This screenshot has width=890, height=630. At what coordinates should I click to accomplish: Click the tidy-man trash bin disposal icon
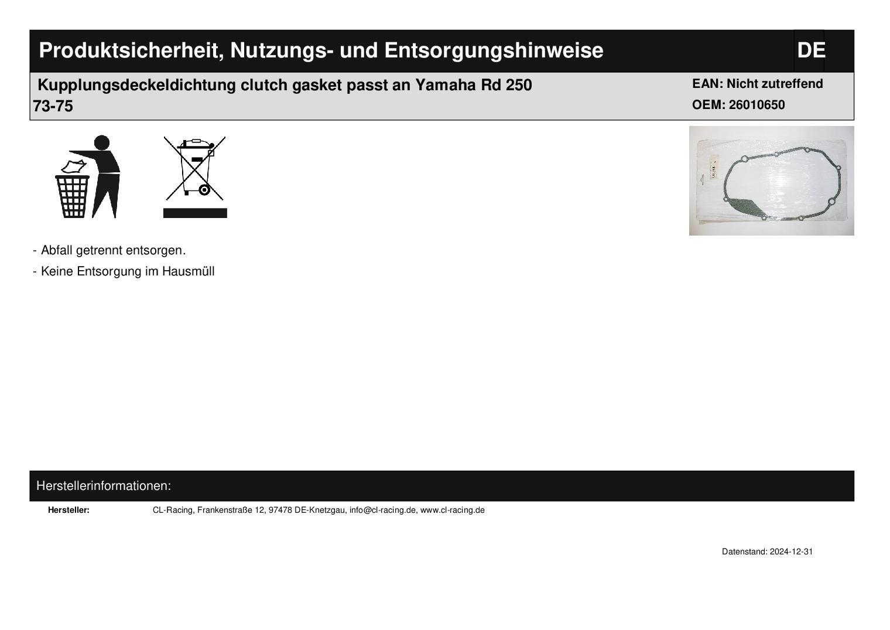pyautogui.click(x=88, y=176)
